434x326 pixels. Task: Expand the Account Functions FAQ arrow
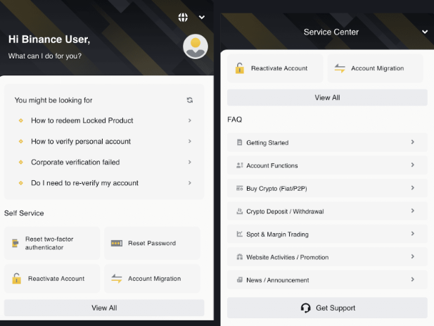pos(412,165)
